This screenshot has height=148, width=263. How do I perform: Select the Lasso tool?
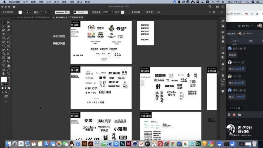coord(8,26)
